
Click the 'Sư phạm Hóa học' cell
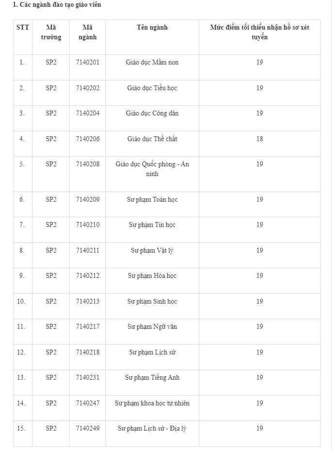pyautogui.click(x=152, y=276)
